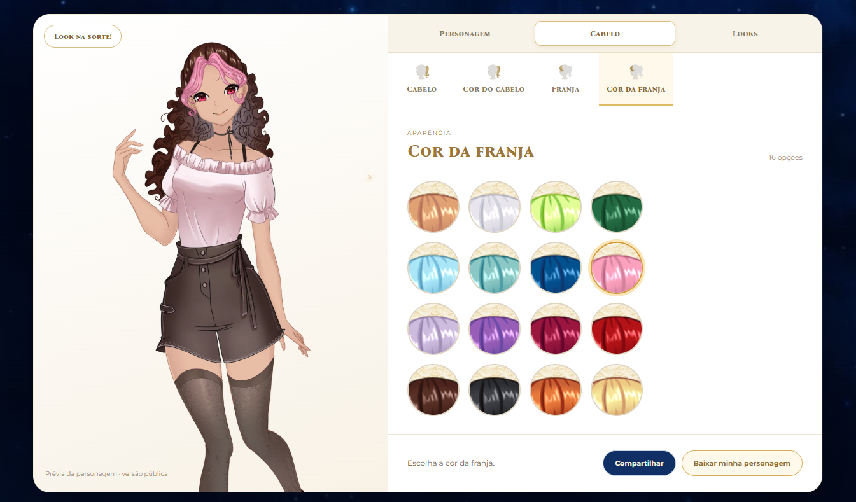Open the Personagem tab
The image size is (856, 502).
tap(465, 34)
